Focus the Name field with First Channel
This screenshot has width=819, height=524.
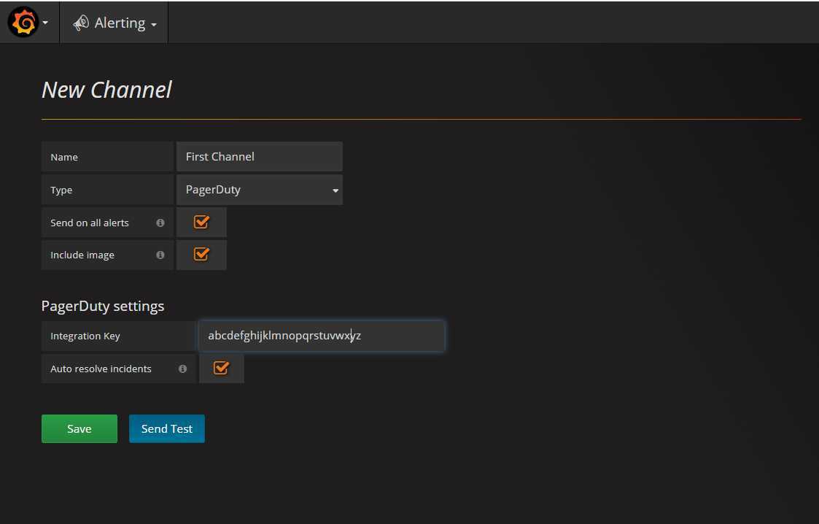click(x=260, y=157)
